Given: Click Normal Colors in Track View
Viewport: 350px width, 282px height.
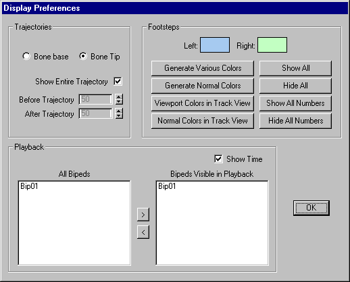Looking at the screenshot, I should coord(203,121).
